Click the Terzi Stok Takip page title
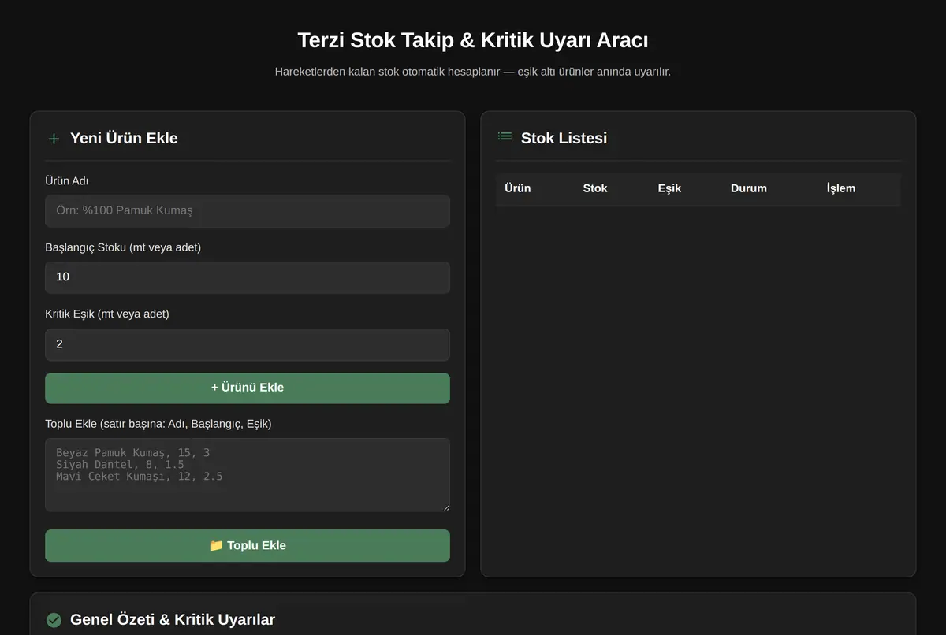This screenshot has width=946, height=635. coord(473,40)
